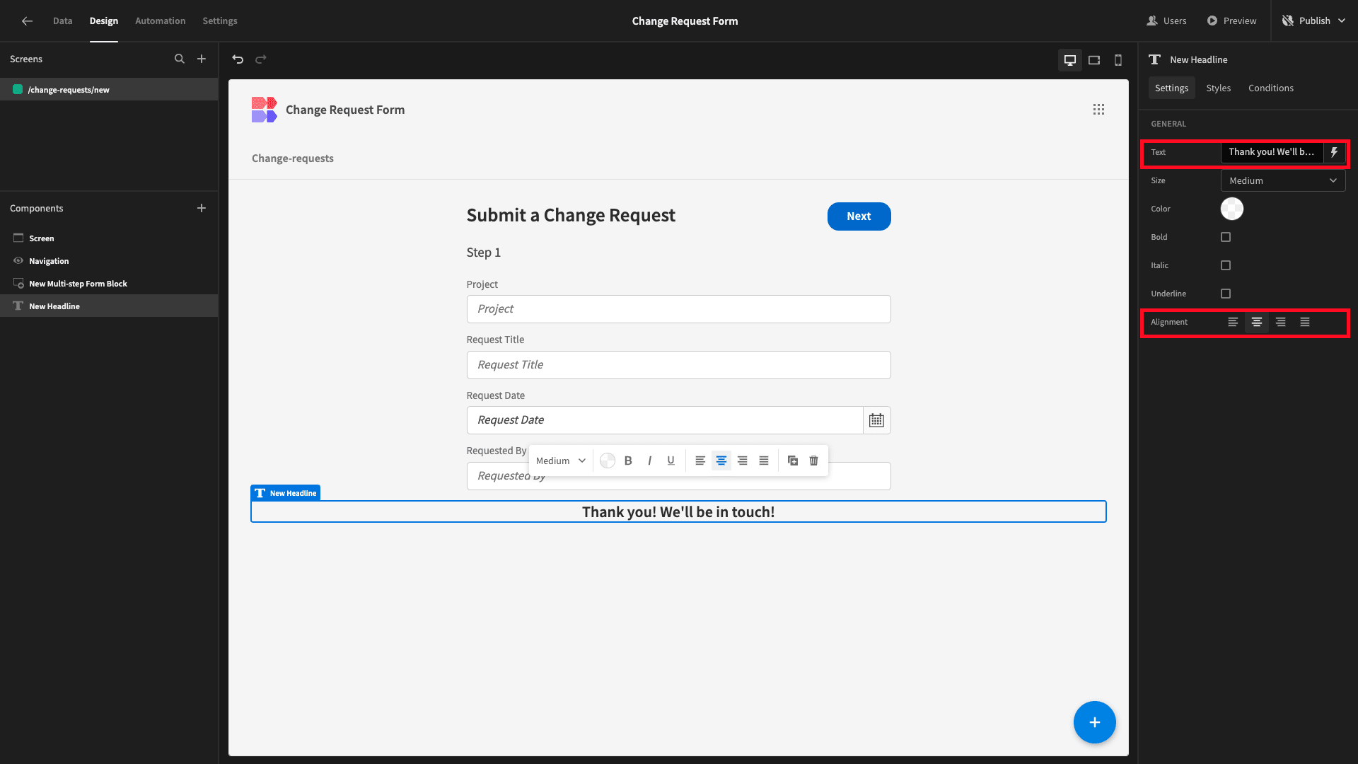This screenshot has height=764, width=1358.
Task: Open the Data tab
Action: (62, 21)
